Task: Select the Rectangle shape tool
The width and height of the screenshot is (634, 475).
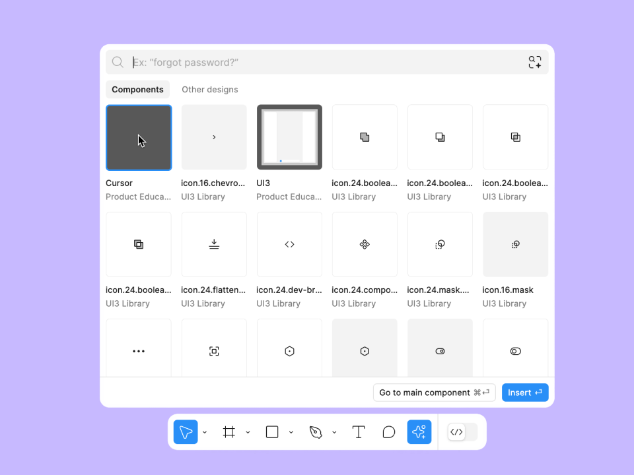Action: point(272,432)
